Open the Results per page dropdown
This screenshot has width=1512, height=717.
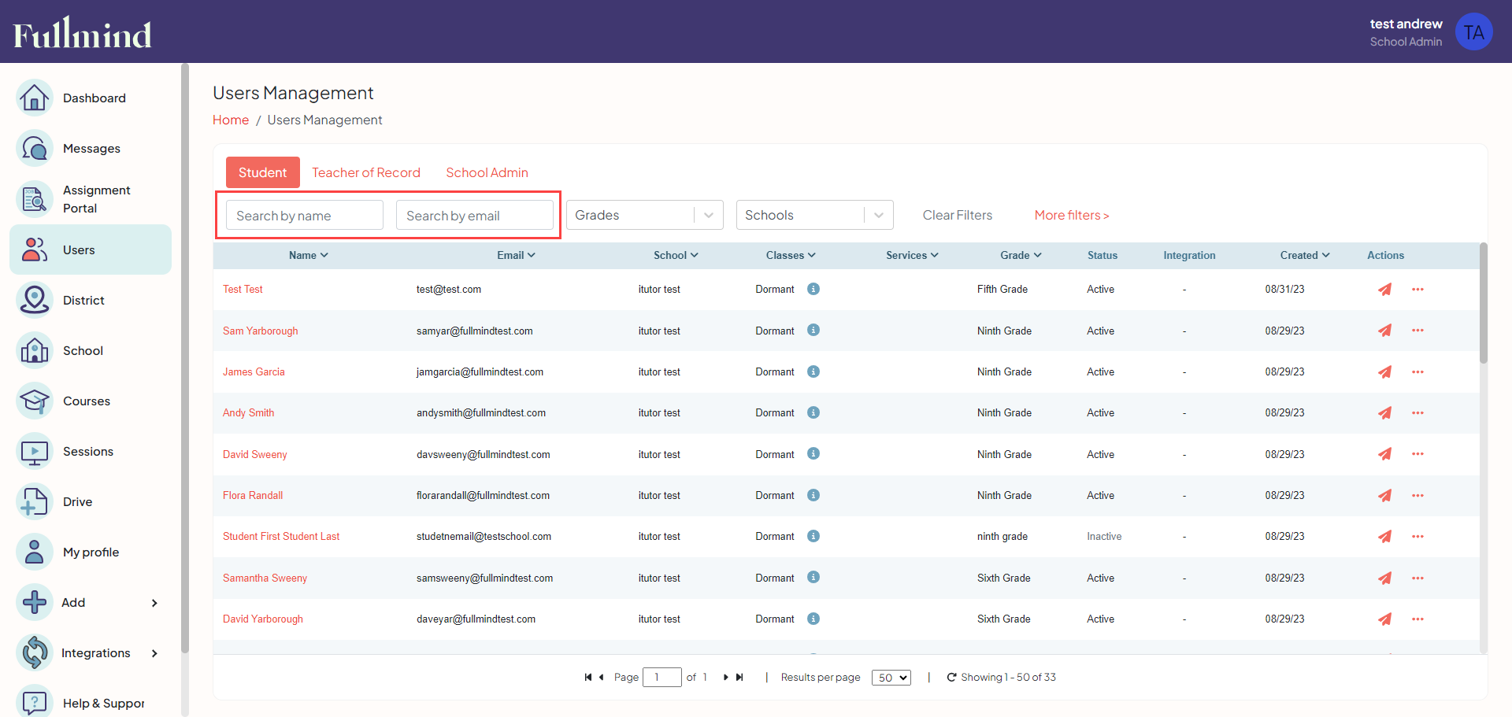[891, 678]
